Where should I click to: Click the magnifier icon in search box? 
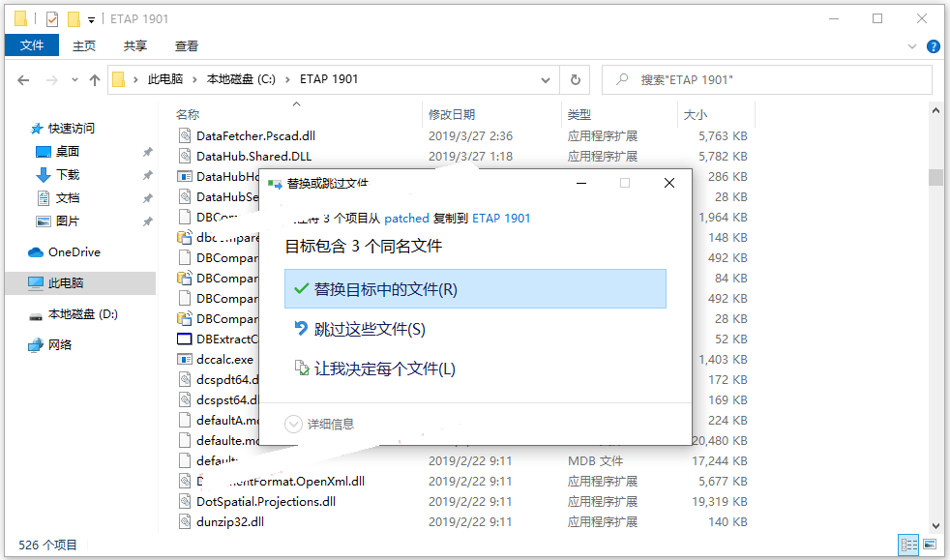click(x=622, y=79)
